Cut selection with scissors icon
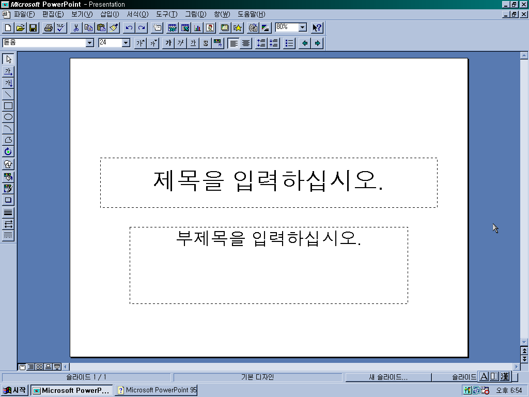The width and height of the screenshot is (529, 397). point(76,28)
